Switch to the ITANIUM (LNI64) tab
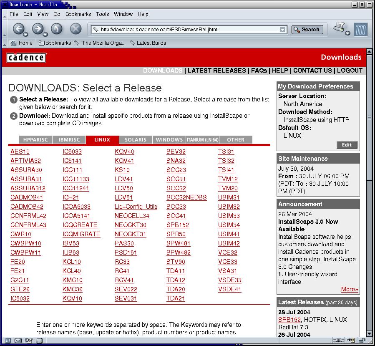This screenshot has width=375, height=346. pos(203,140)
